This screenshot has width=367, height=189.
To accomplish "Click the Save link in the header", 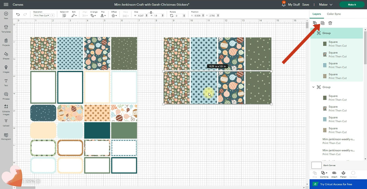I will click(306, 5).
